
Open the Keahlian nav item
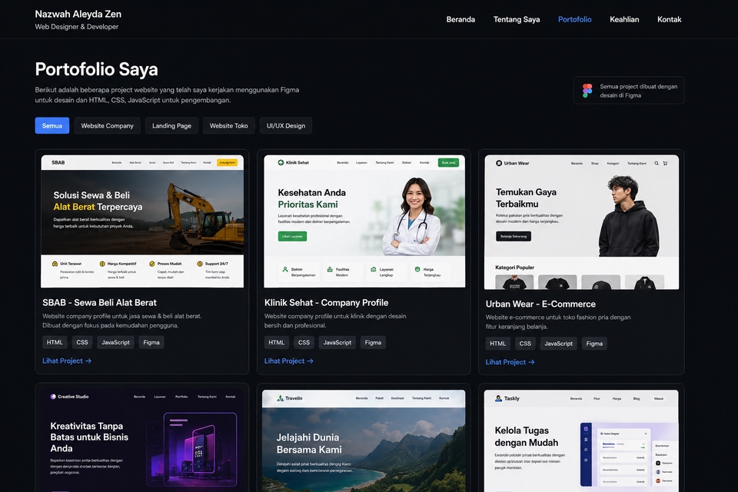[624, 19]
